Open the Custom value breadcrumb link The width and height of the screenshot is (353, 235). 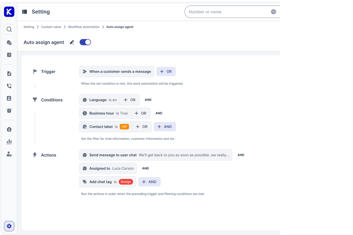51,27
